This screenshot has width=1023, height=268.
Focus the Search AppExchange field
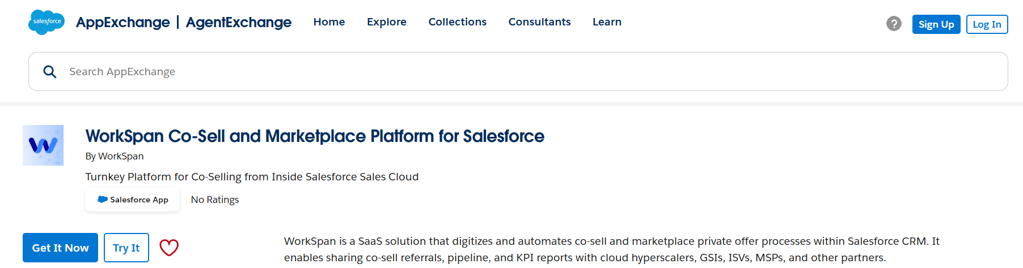518,72
